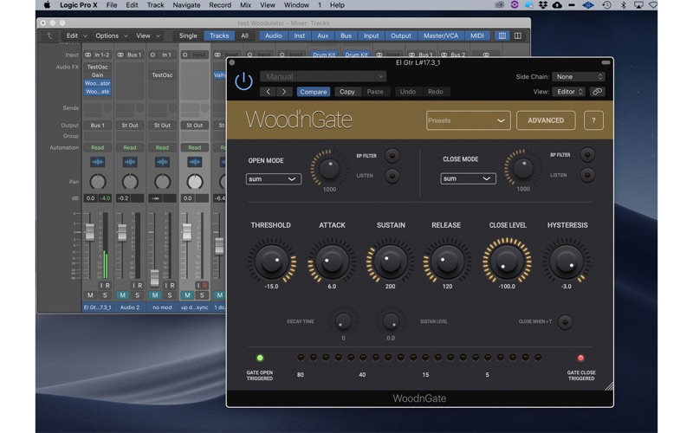
Task: Click the ADVANCED button
Action: click(546, 120)
